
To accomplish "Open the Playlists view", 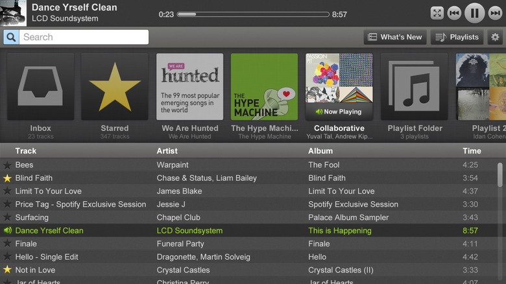I will [457, 37].
